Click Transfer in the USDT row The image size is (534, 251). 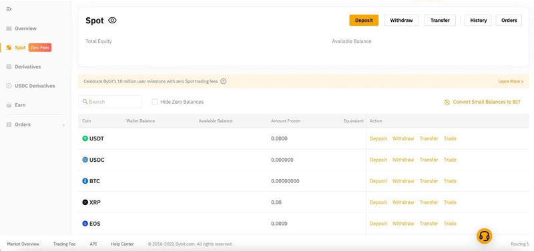pyautogui.click(x=429, y=138)
